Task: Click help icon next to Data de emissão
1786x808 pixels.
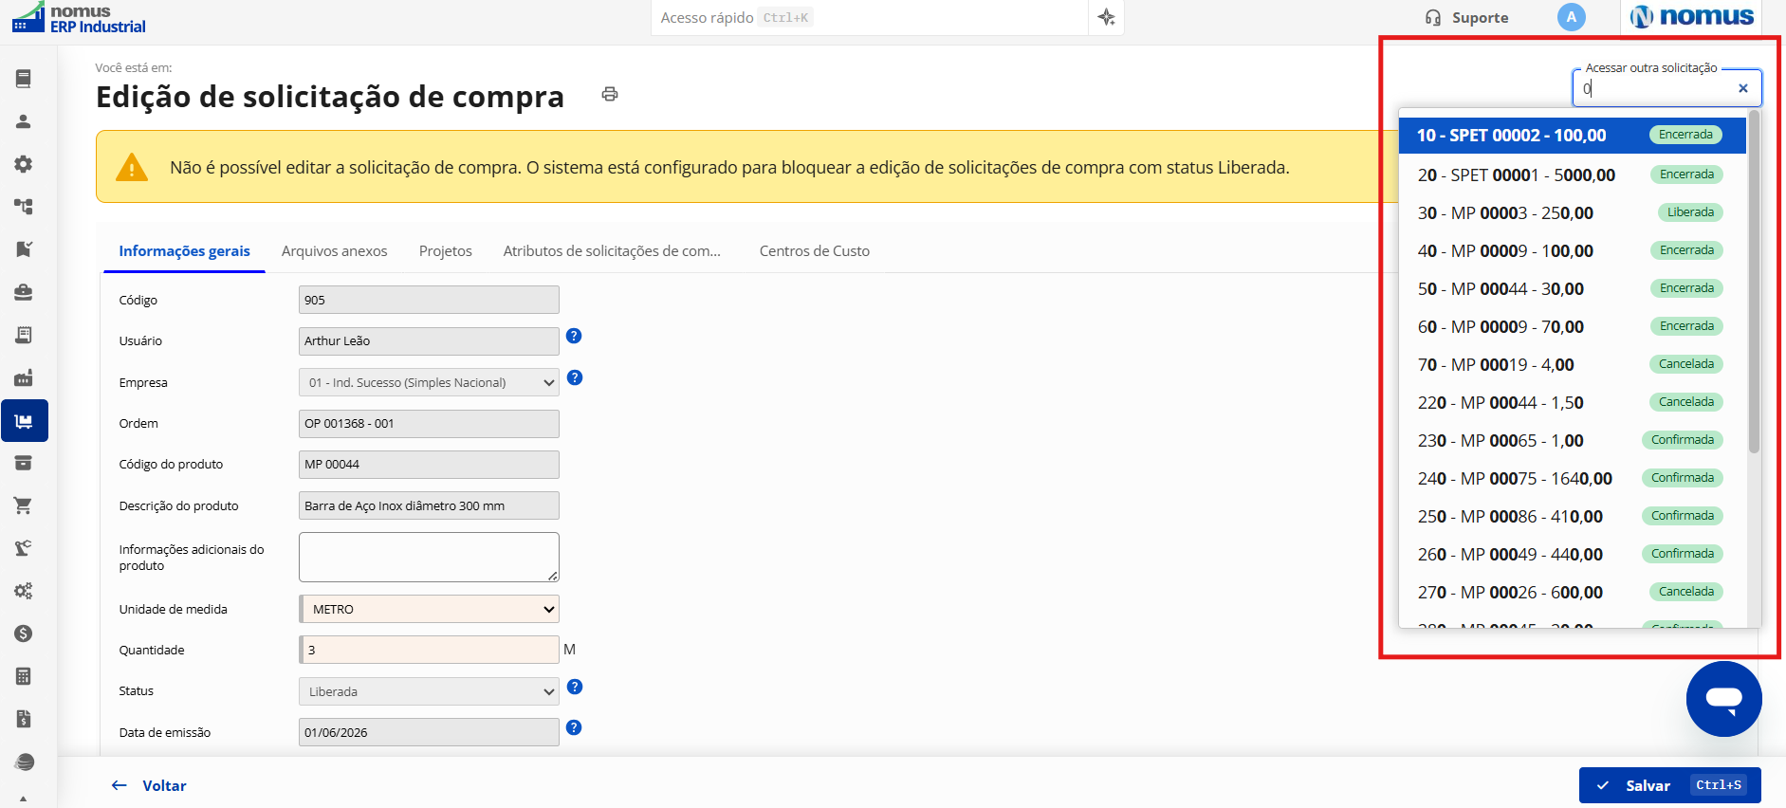Action: click(x=574, y=727)
